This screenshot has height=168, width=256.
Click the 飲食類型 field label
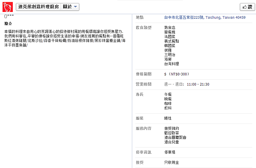click(143, 28)
